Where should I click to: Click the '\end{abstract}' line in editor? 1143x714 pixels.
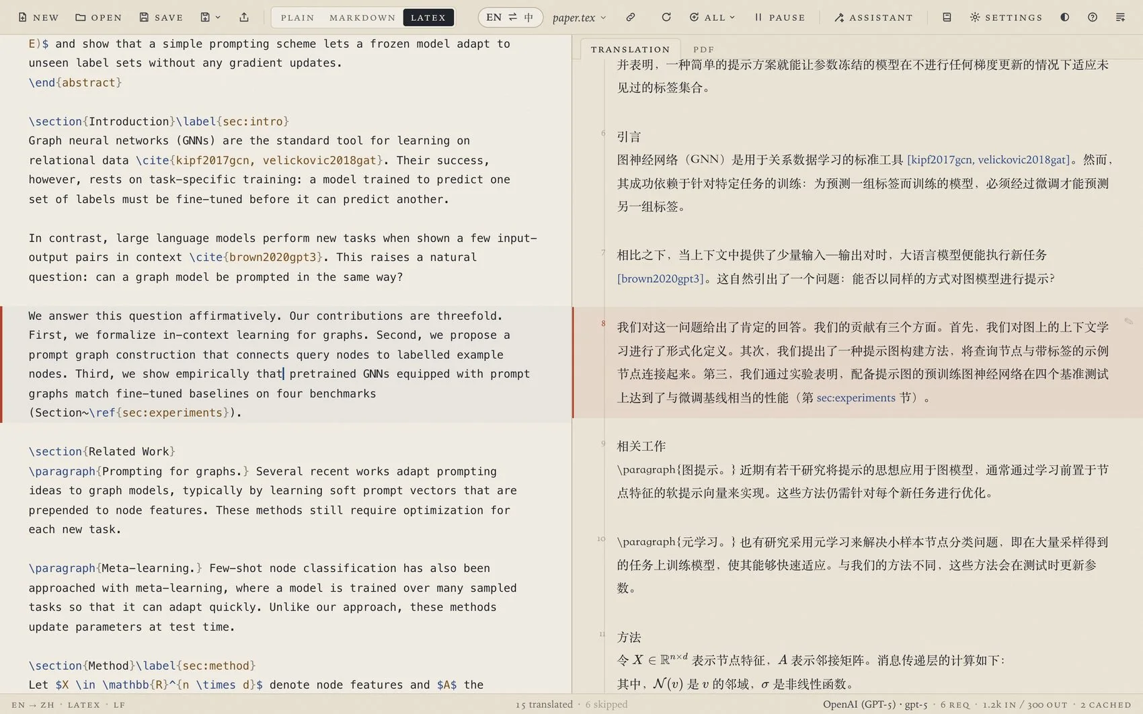(75, 83)
